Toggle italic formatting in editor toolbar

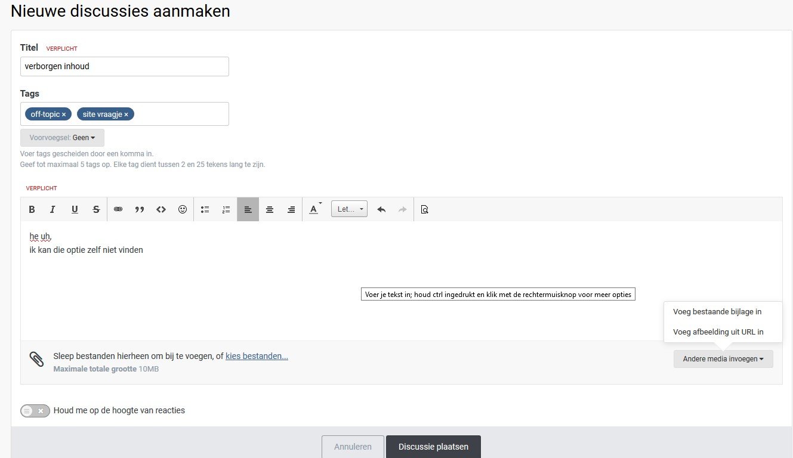click(53, 209)
